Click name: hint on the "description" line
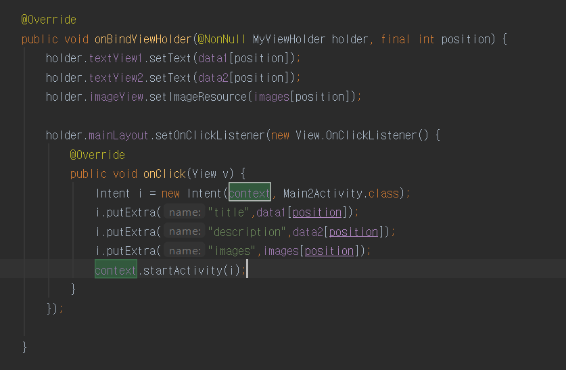The image size is (566, 370). tap(185, 232)
